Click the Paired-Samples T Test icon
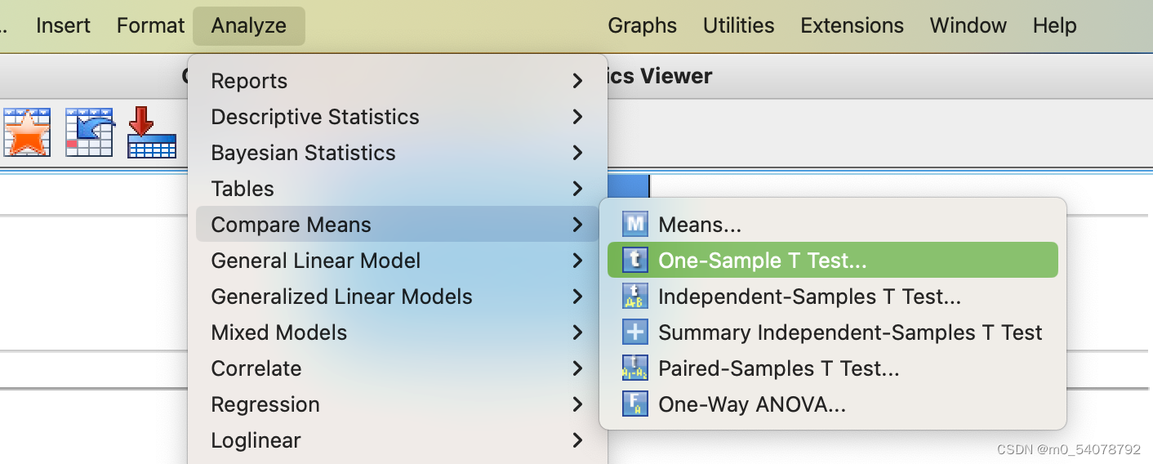 coord(634,368)
